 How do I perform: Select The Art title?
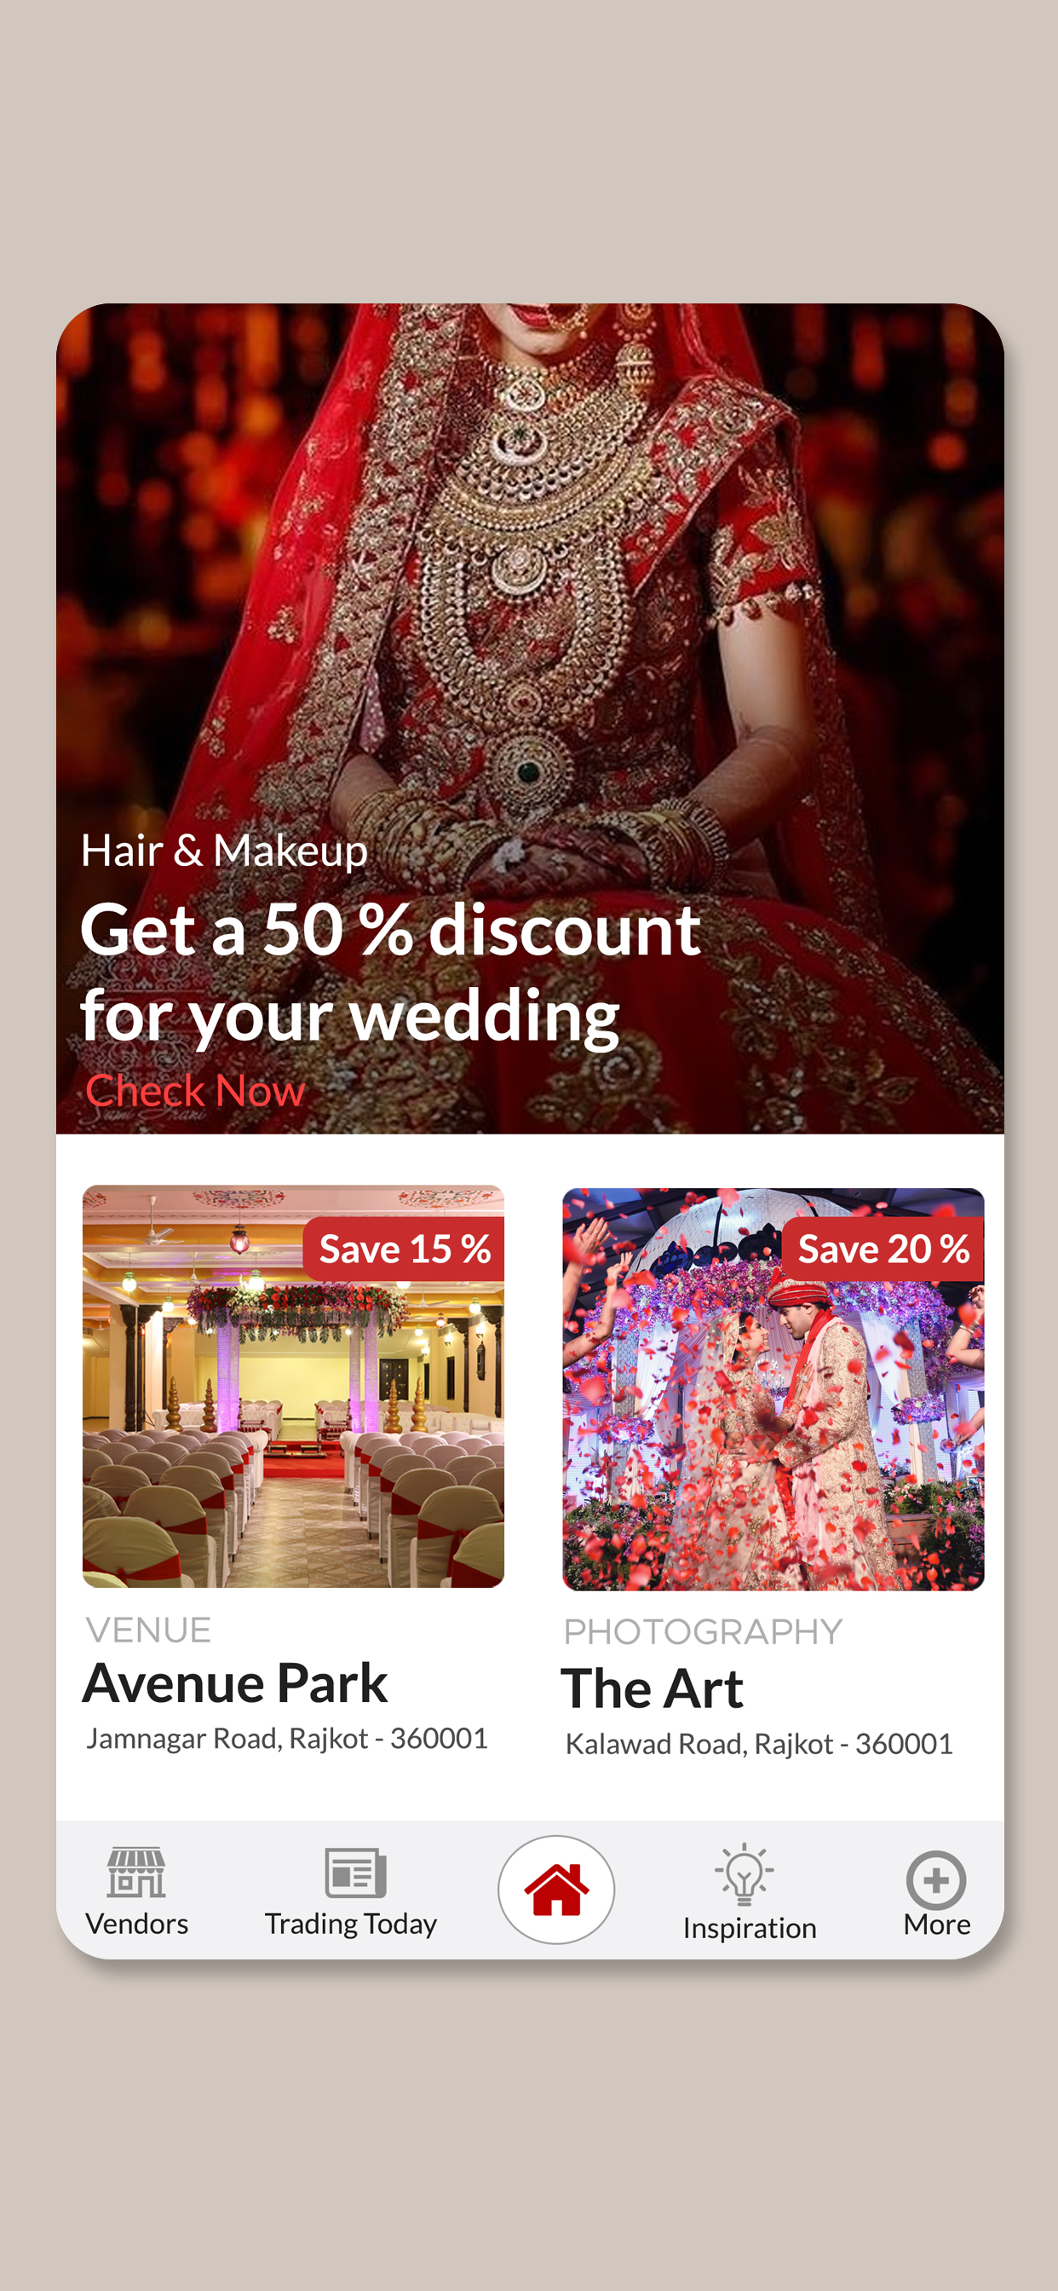coord(653,1688)
